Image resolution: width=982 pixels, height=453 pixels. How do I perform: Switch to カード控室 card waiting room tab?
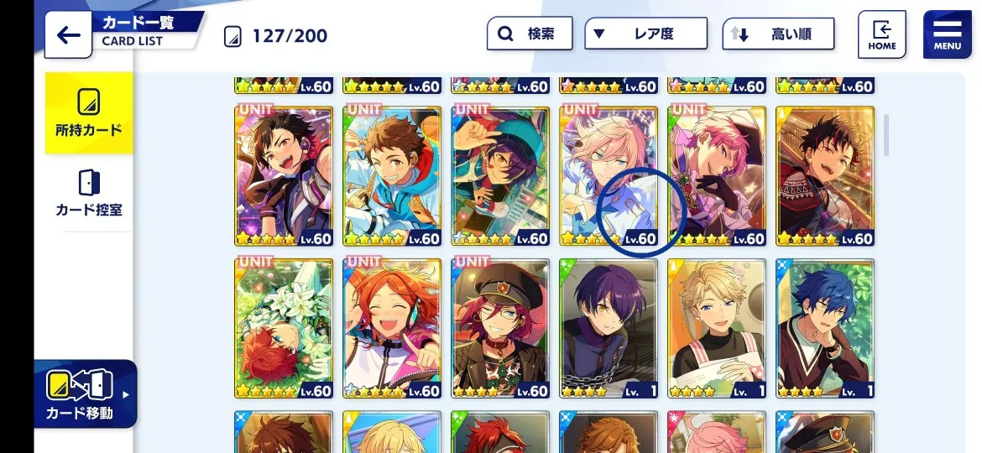[x=89, y=193]
